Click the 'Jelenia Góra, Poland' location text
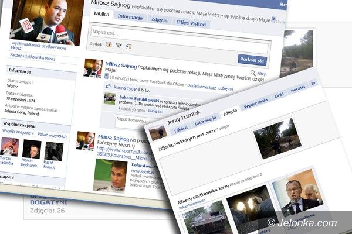 22,112
